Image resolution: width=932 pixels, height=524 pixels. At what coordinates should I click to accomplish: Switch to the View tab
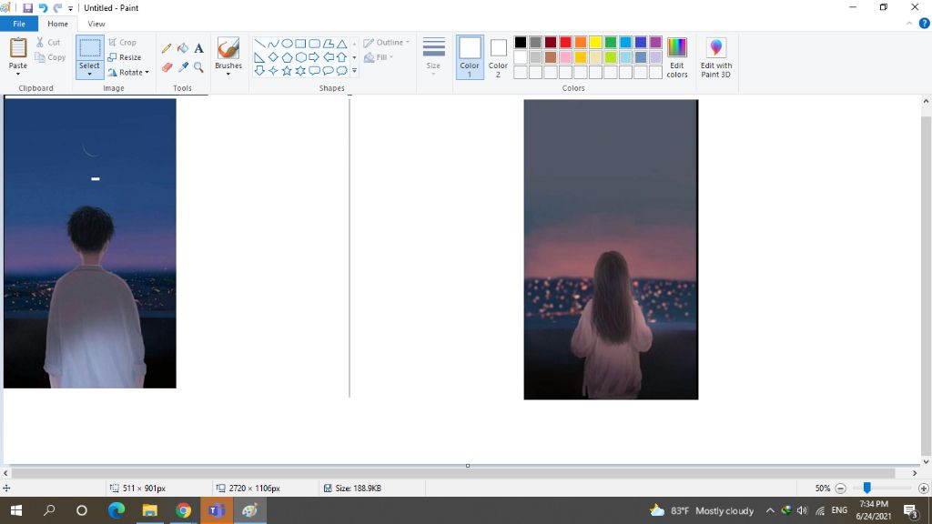coord(96,24)
